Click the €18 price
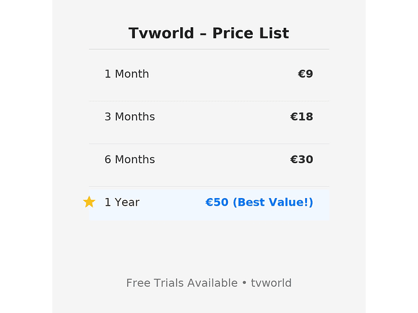 click(x=301, y=117)
